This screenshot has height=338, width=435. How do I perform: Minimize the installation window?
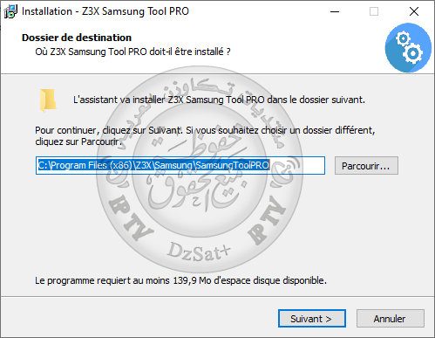tap(335, 11)
